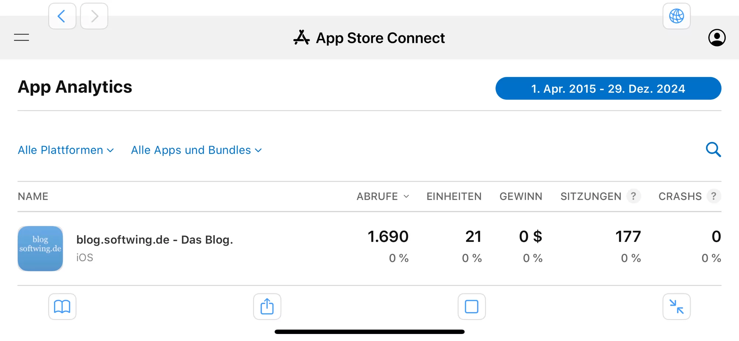Click the 21 Einheiten value
Image resolution: width=739 pixels, height=341 pixels.
click(x=473, y=237)
